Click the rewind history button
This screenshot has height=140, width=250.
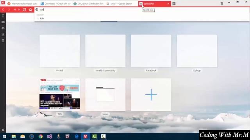pos(15,10)
